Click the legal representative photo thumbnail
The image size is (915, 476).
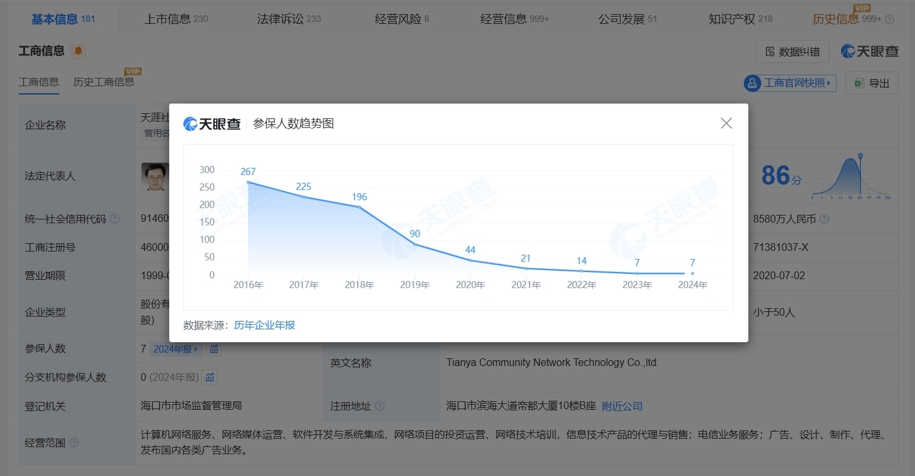click(x=154, y=176)
